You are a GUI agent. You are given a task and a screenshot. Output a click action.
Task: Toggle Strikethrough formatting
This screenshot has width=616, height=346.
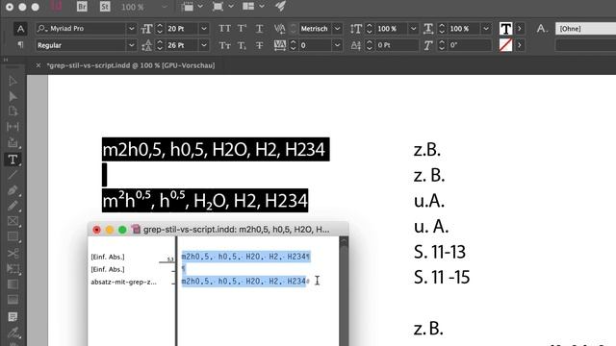[x=259, y=45]
